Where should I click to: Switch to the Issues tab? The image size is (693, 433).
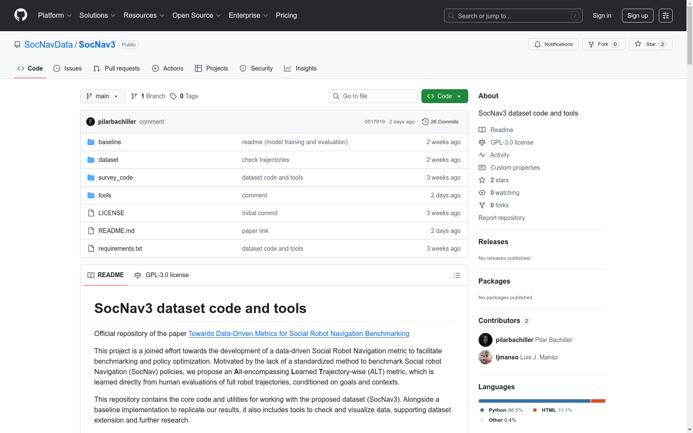coord(68,68)
